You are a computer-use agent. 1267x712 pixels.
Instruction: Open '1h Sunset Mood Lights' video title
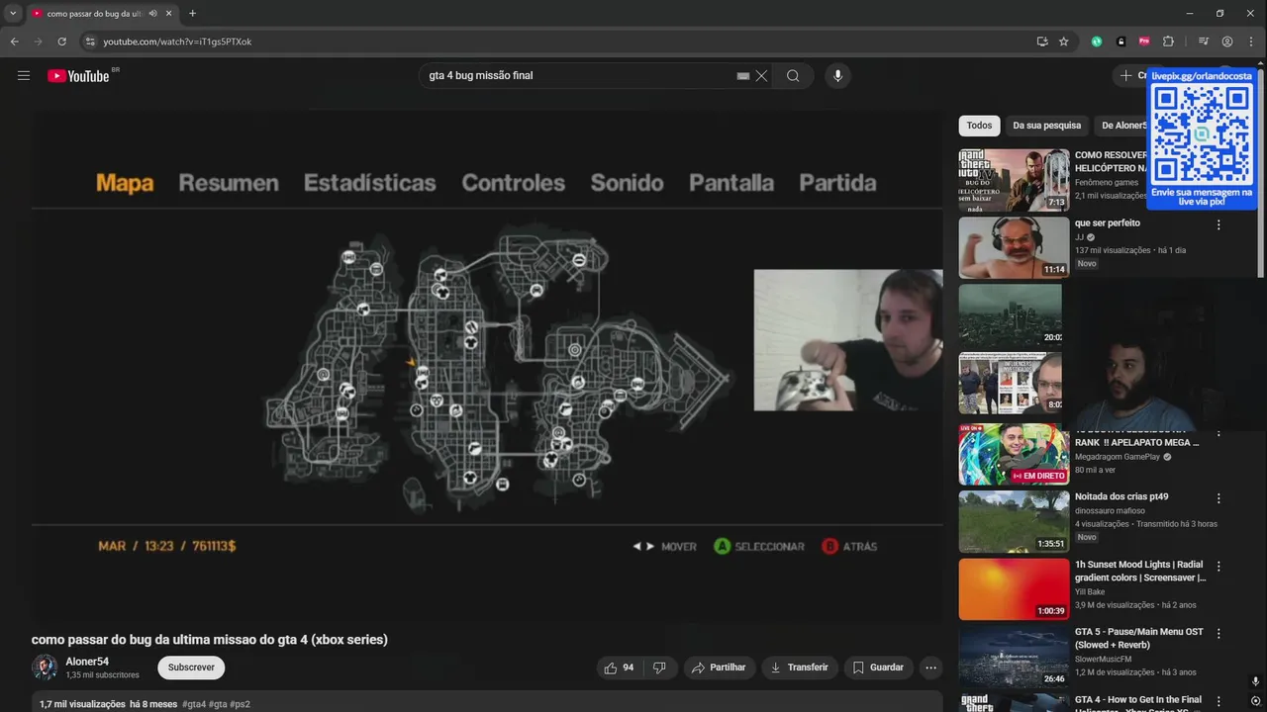[1140, 571]
